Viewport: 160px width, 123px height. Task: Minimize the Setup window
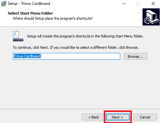click(124, 4)
